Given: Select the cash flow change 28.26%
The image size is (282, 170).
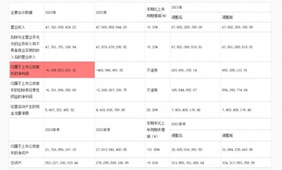Looking at the screenshot, I should tap(152, 110).
